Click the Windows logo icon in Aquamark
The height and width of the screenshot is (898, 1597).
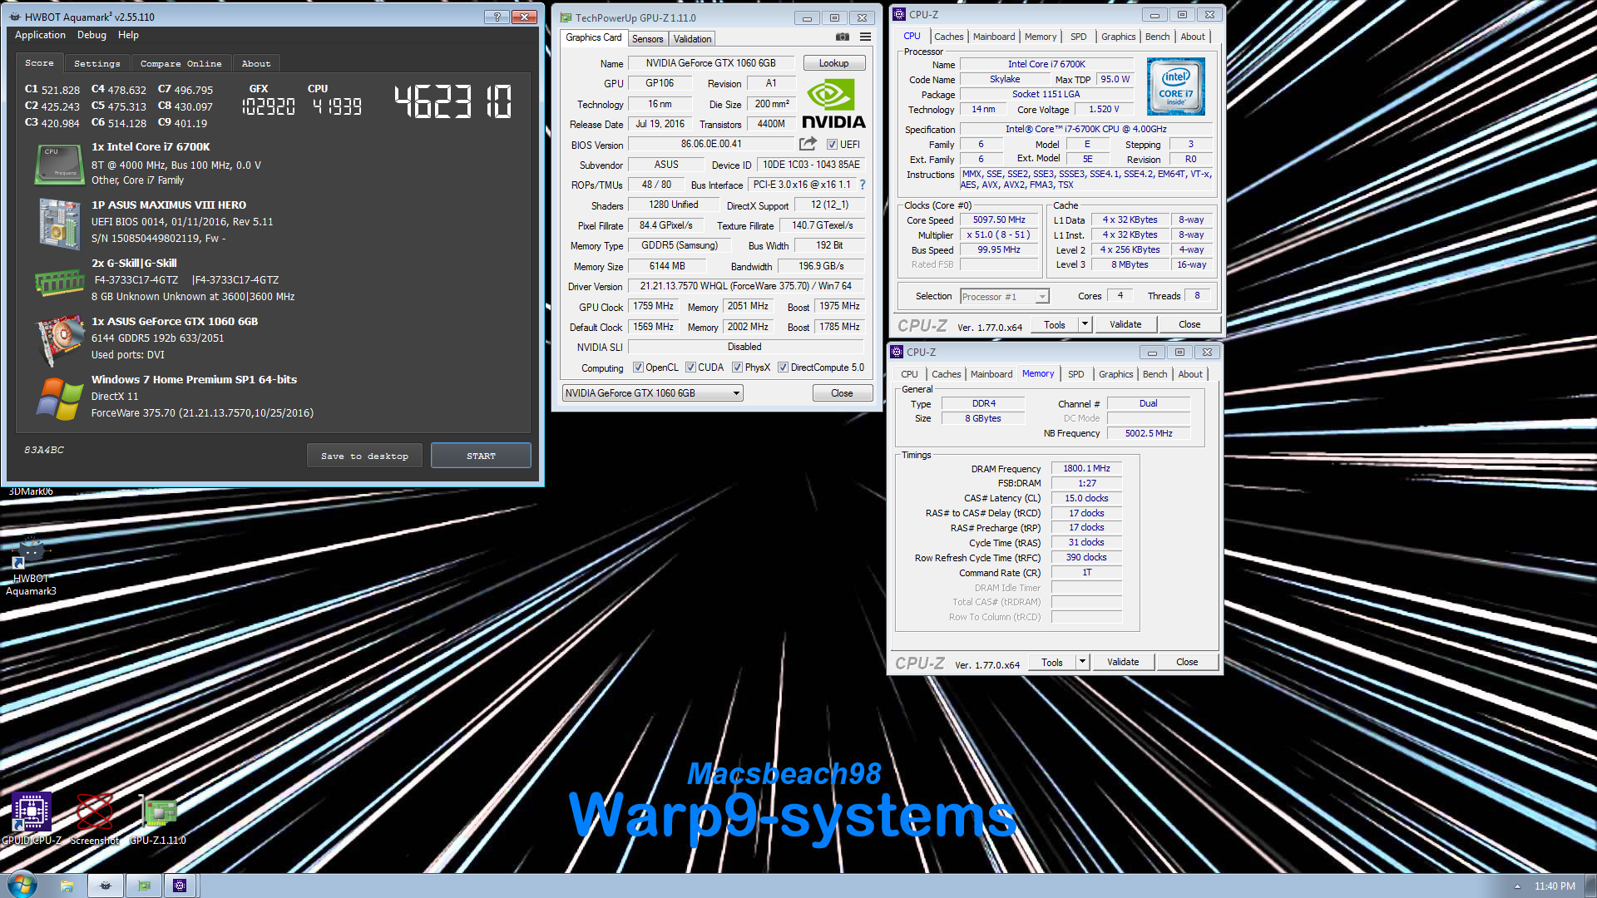[x=59, y=398]
